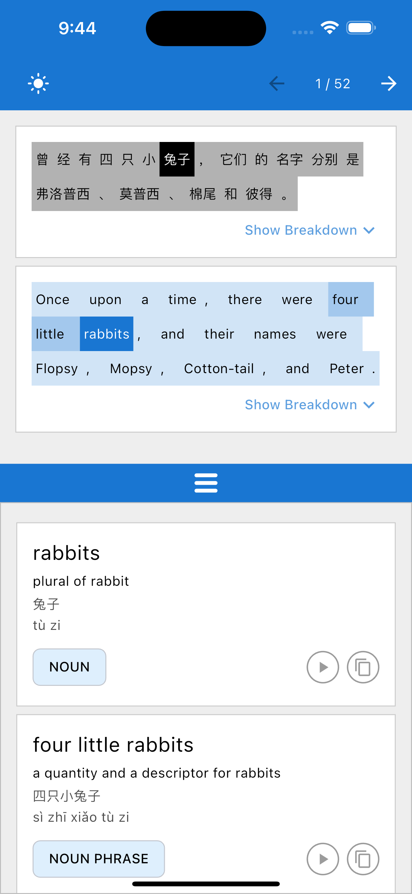412x894 pixels.
Task: Tap the hamburger menu drag handle
Action: click(x=206, y=483)
